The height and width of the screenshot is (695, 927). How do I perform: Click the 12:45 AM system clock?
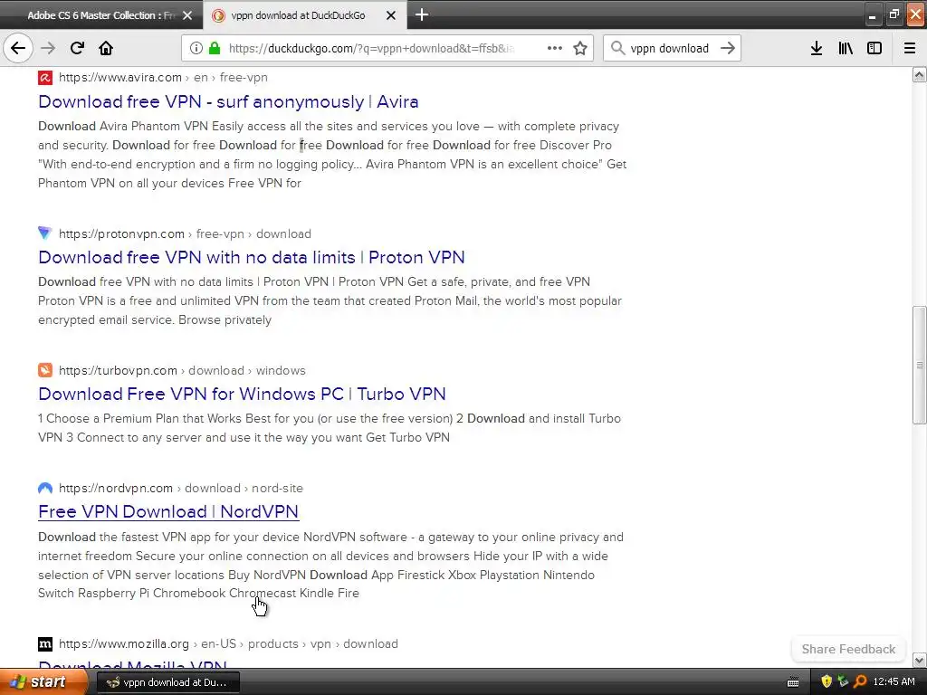point(894,682)
